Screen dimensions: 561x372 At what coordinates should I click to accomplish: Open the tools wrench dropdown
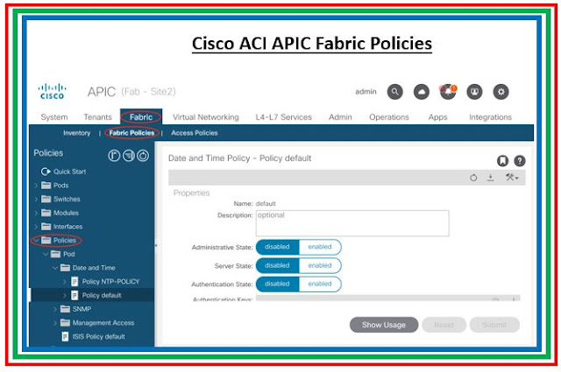(512, 177)
